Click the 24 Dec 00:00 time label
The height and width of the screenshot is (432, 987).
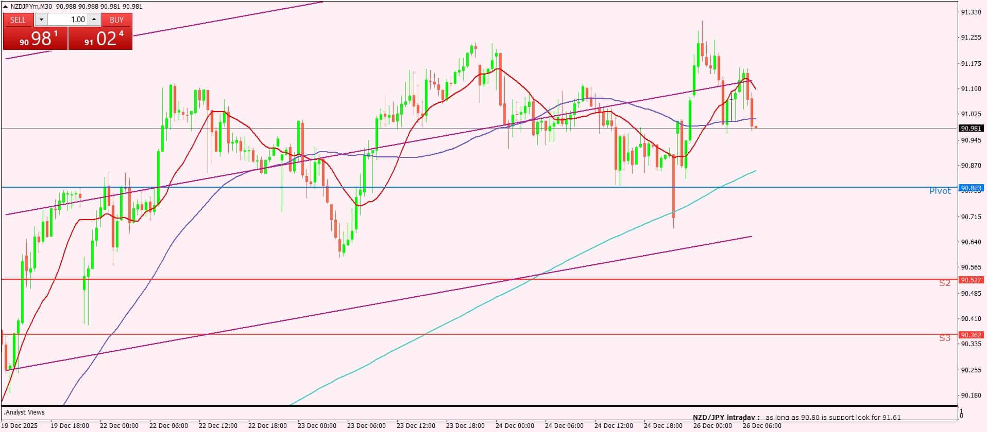click(x=514, y=425)
